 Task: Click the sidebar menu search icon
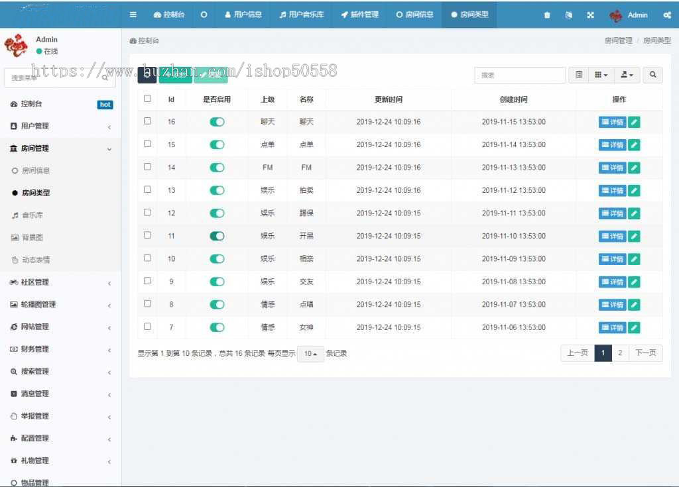tap(105, 78)
